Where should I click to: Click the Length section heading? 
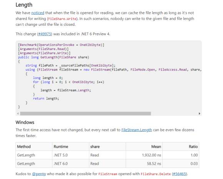pyautogui.click(x=24, y=5)
